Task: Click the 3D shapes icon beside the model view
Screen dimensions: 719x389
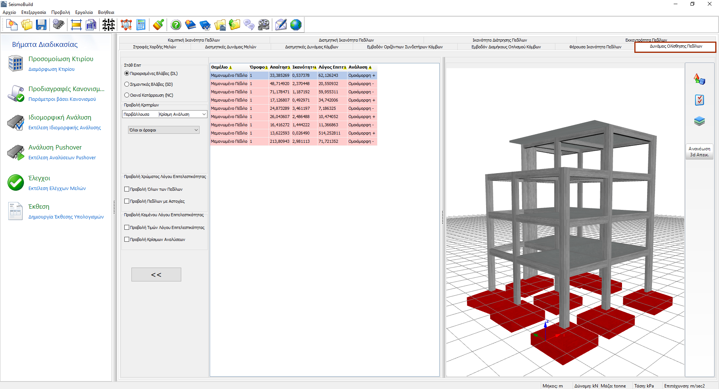Action: 699,79
